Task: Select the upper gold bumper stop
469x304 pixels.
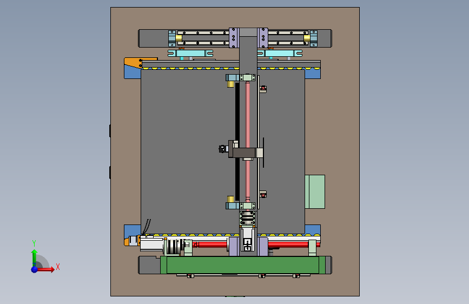Action: click(230, 84)
